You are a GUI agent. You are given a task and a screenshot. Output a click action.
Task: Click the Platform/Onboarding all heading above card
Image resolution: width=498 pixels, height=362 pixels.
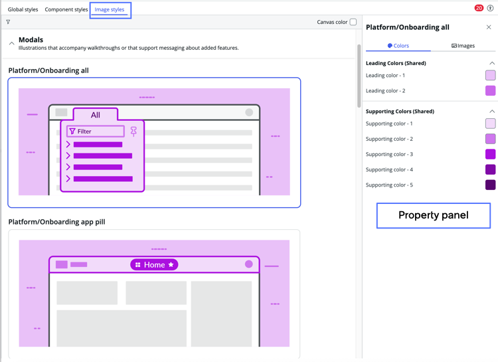pyautogui.click(x=48, y=70)
